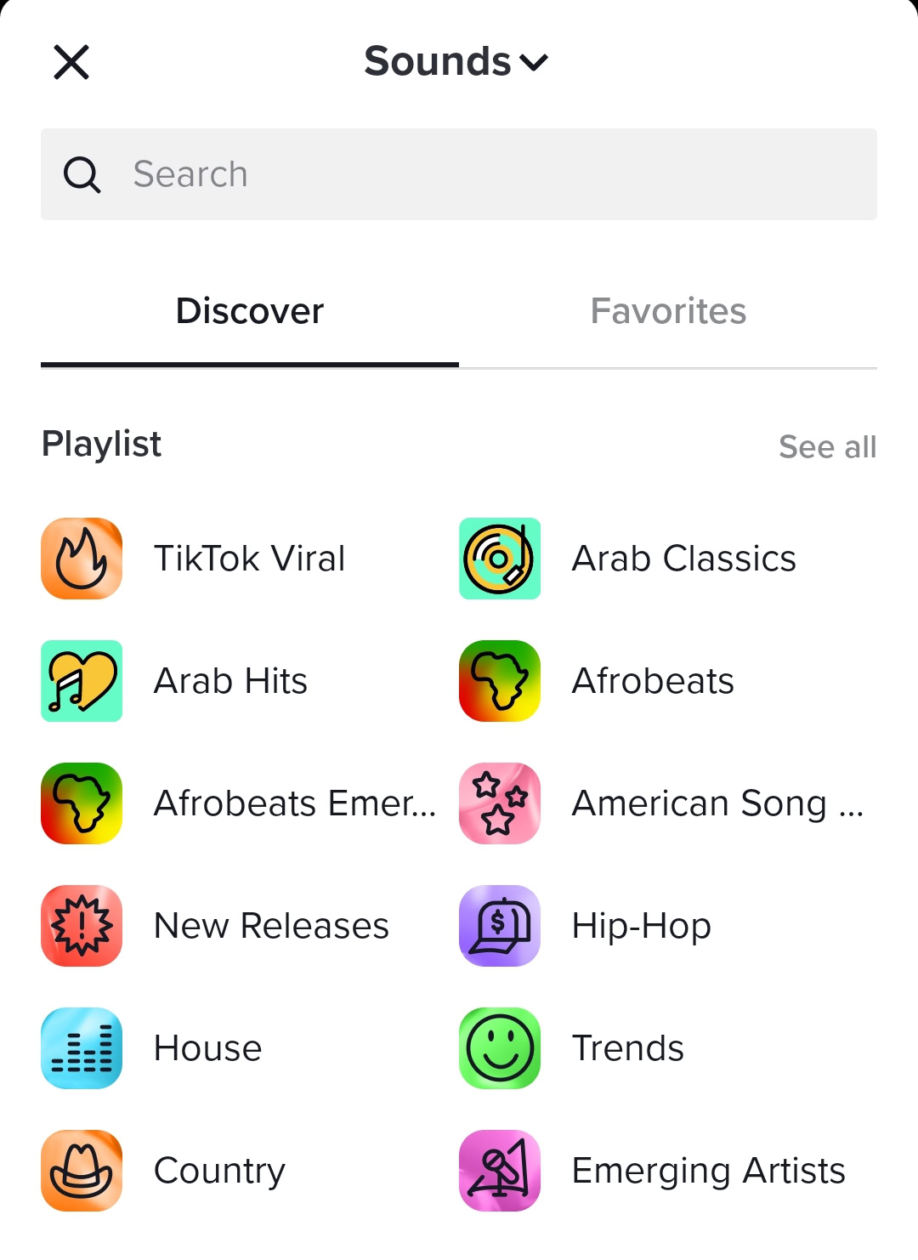Tap the magnifying glass search icon
Image resolution: width=918 pixels, height=1260 pixels.
tap(82, 175)
